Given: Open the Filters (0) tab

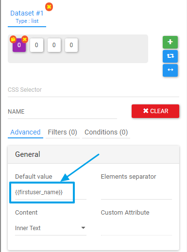Looking at the screenshot, I should (63, 132).
